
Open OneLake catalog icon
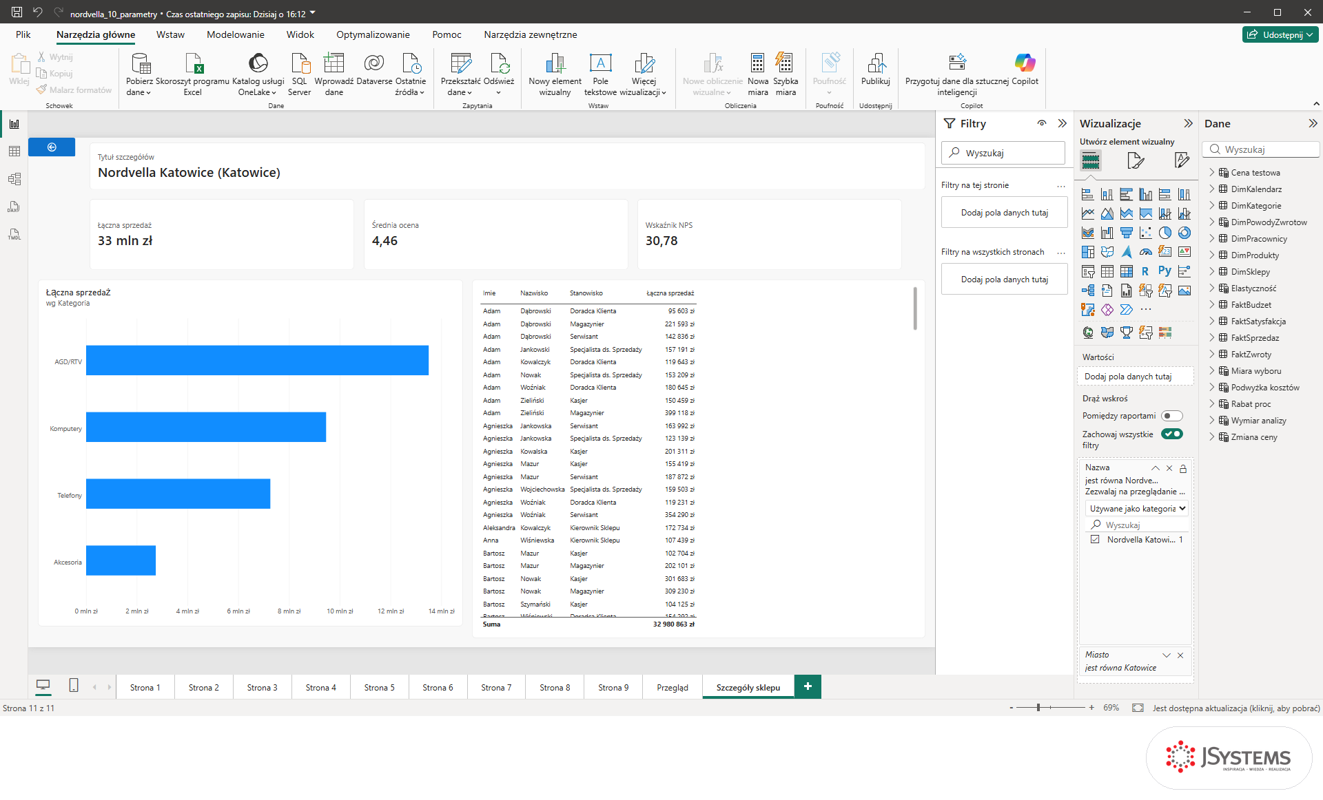tap(258, 63)
